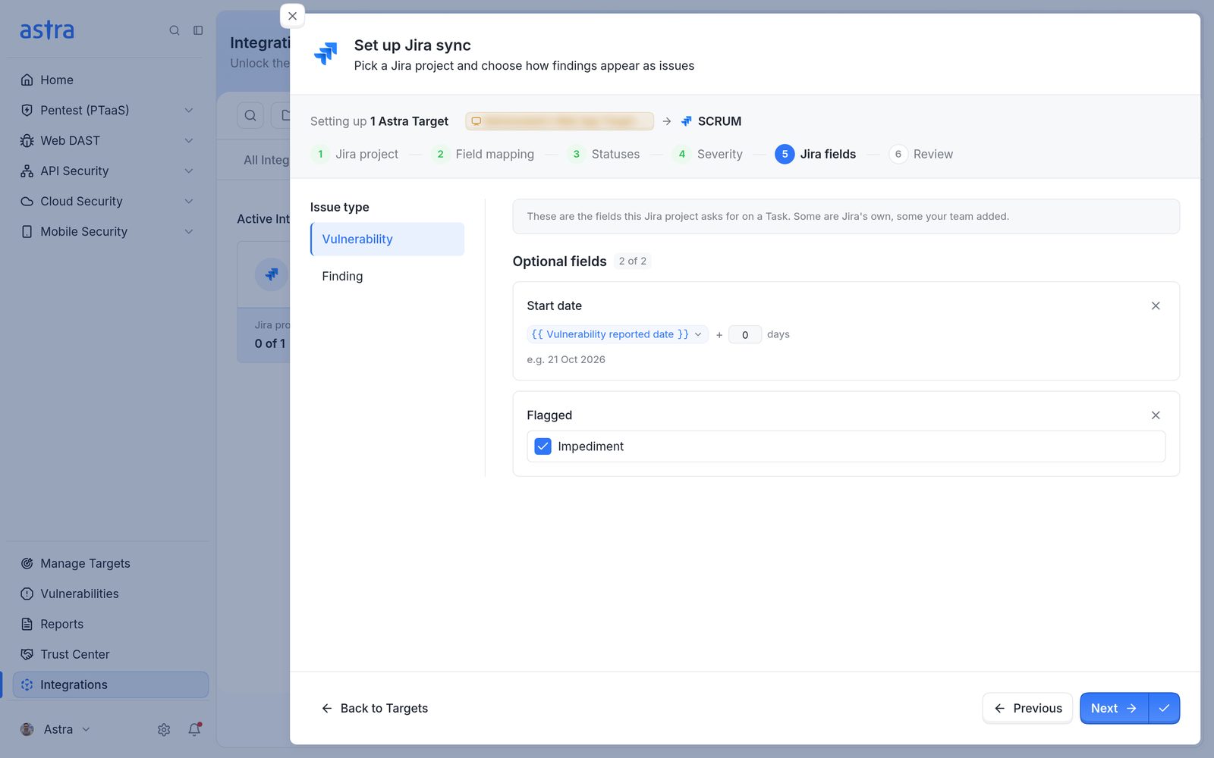This screenshot has height=758, width=1214.
Task: Go to the Field mapping step
Action: (483, 154)
